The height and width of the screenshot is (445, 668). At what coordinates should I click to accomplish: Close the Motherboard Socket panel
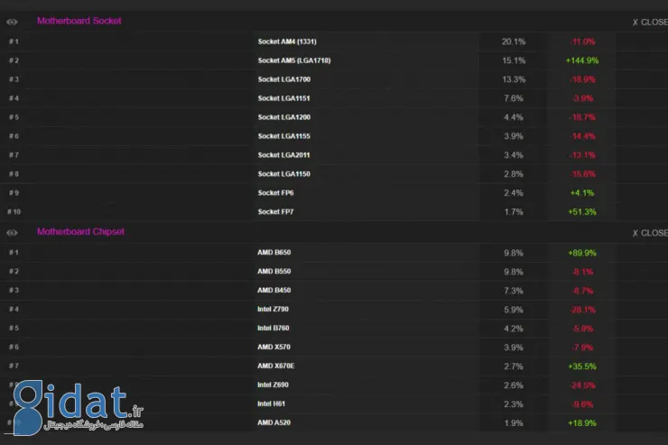click(x=649, y=22)
